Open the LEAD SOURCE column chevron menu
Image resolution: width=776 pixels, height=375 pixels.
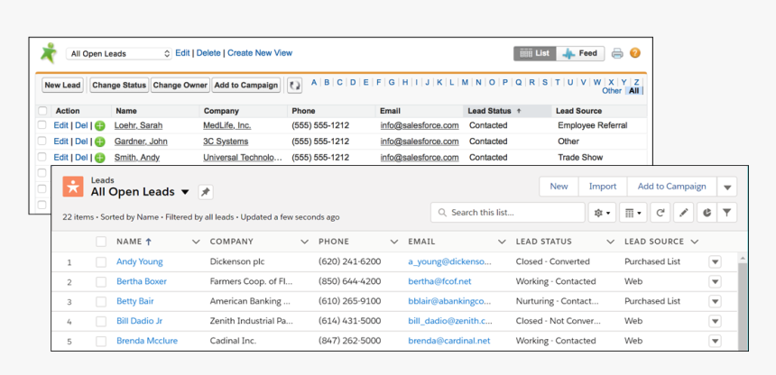pos(695,242)
